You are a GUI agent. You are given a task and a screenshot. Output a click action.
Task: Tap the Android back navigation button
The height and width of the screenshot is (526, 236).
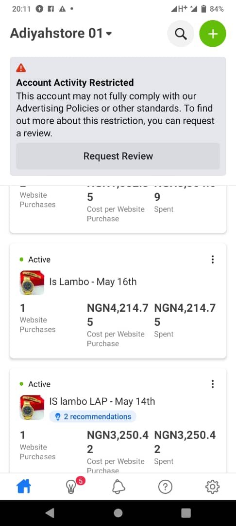50,513
